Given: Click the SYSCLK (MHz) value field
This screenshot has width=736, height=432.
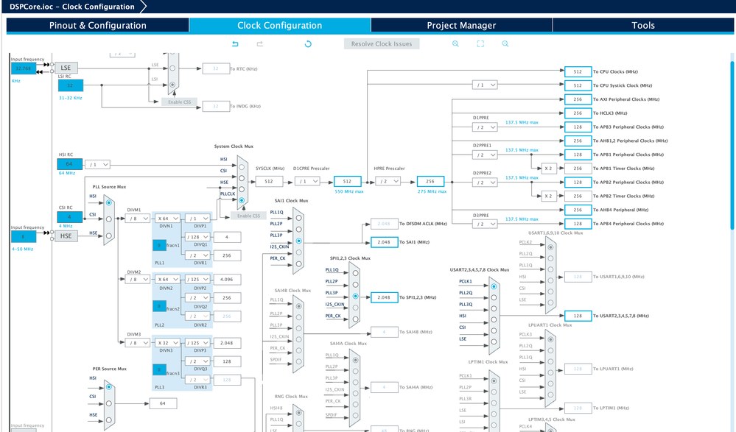Looking at the screenshot, I should click(x=269, y=181).
